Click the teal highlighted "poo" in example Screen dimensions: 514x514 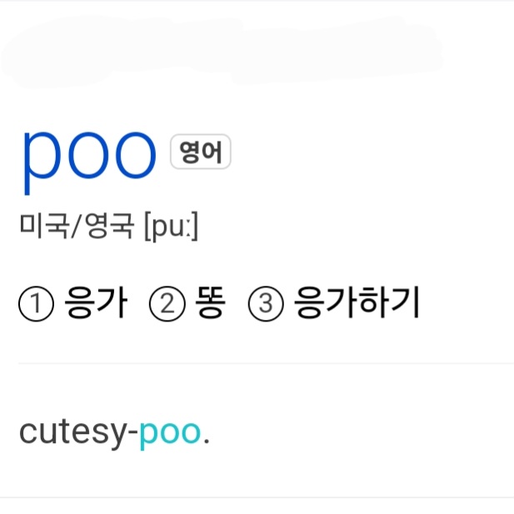(170, 432)
